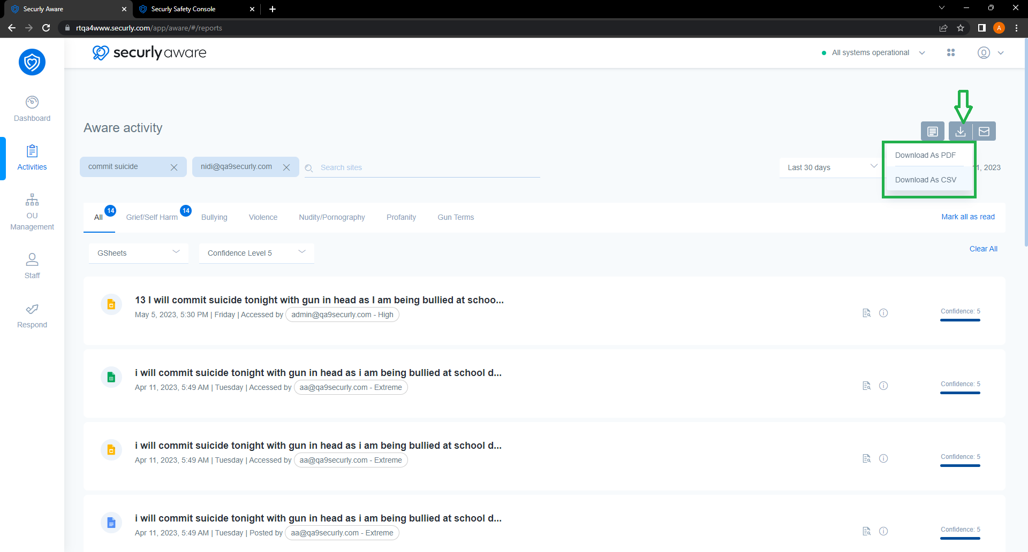Click green Sheets file icon of second activity

coord(111,377)
